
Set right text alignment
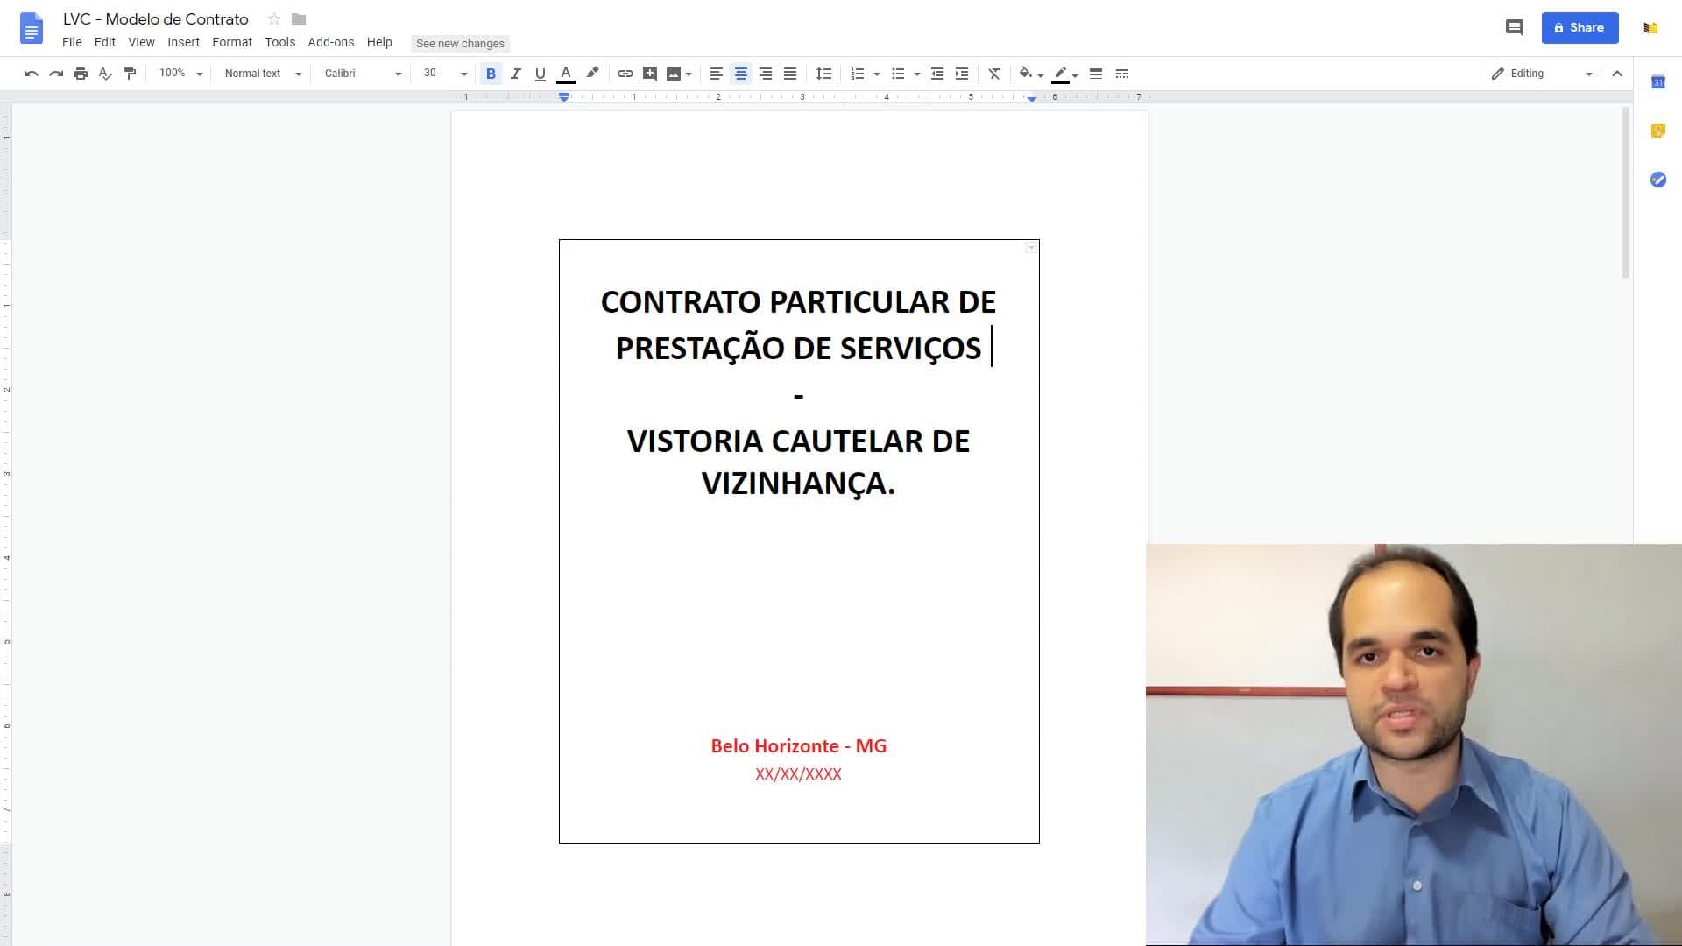click(766, 74)
